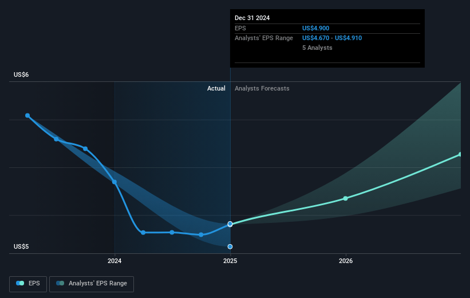Click the US$4.670 - US$4.910 range value
This screenshot has height=298, width=470.
332,38
